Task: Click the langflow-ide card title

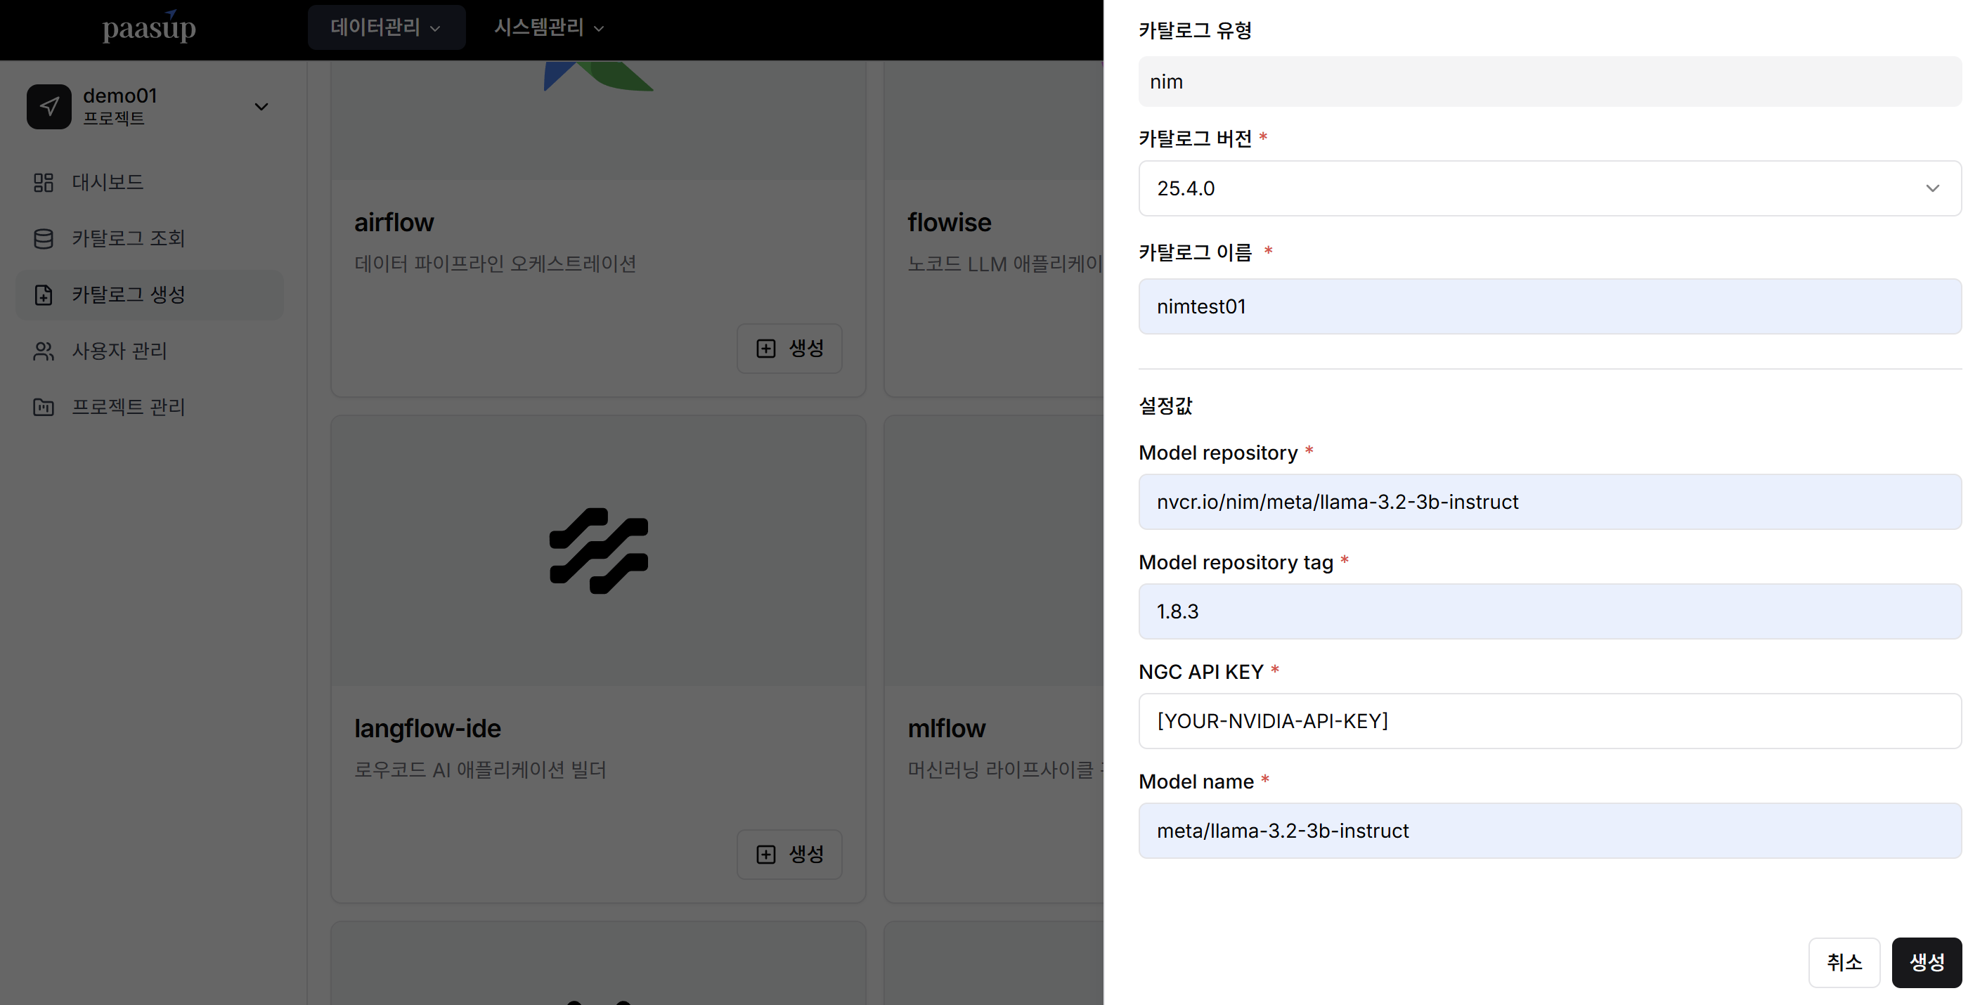Action: click(x=427, y=729)
